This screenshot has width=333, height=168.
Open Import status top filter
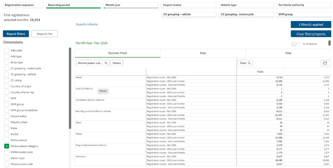(189, 5)
